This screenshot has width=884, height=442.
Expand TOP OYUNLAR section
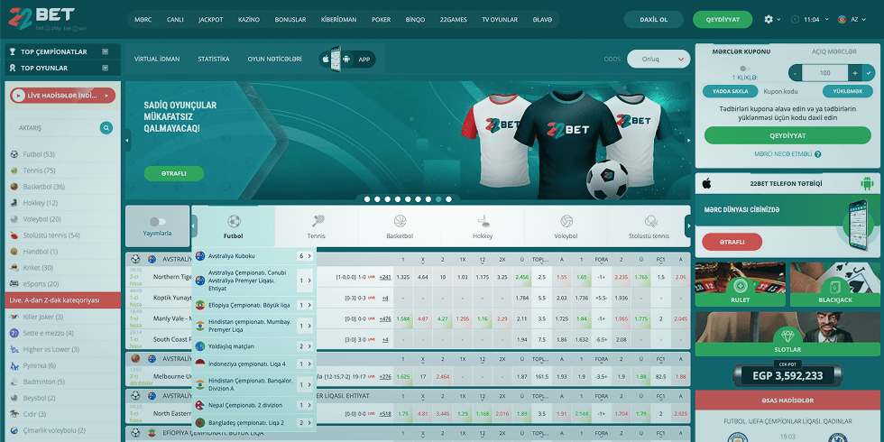(x=106, y=69)
